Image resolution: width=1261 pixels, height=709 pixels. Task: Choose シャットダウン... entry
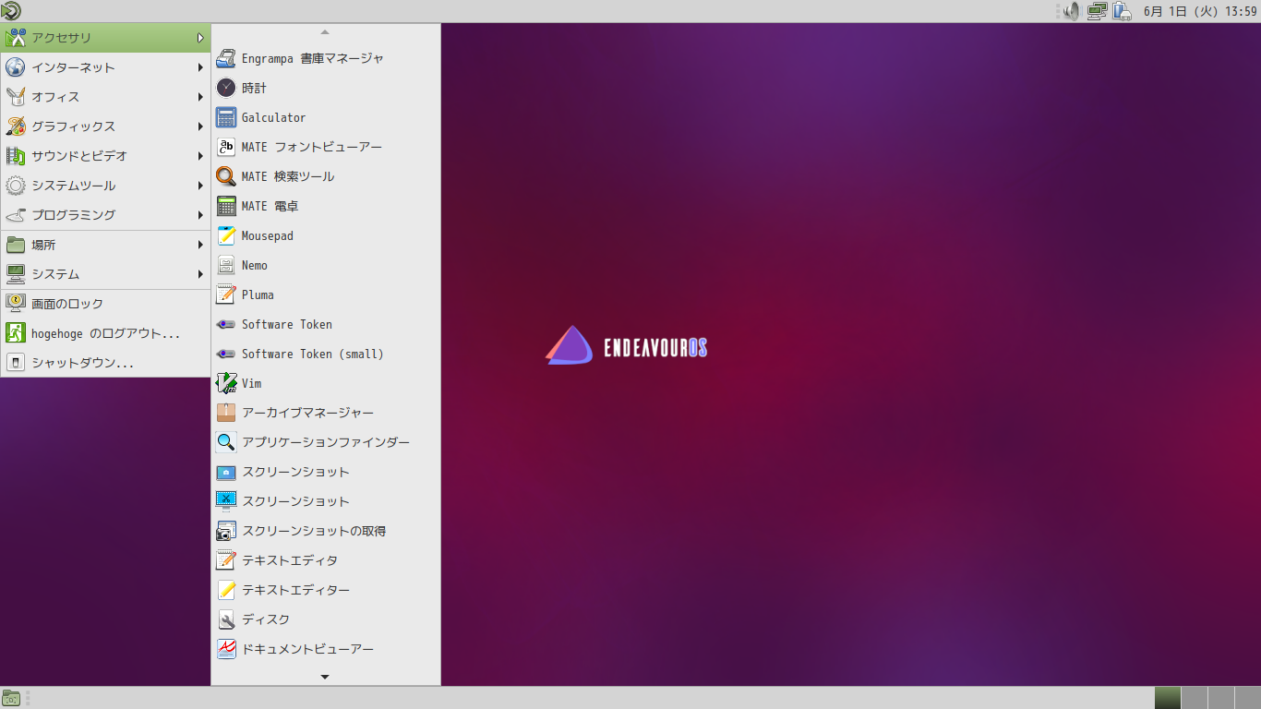click(105, 363)
